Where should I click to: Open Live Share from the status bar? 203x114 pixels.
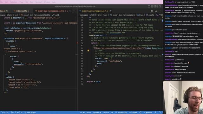(30, 112)
